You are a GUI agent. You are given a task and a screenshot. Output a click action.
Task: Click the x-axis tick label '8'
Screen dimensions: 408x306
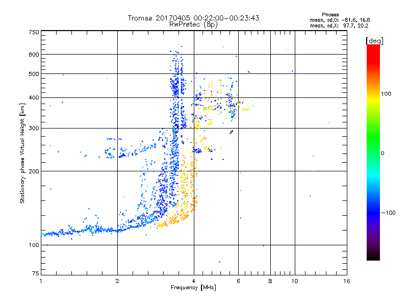(270, 281)
